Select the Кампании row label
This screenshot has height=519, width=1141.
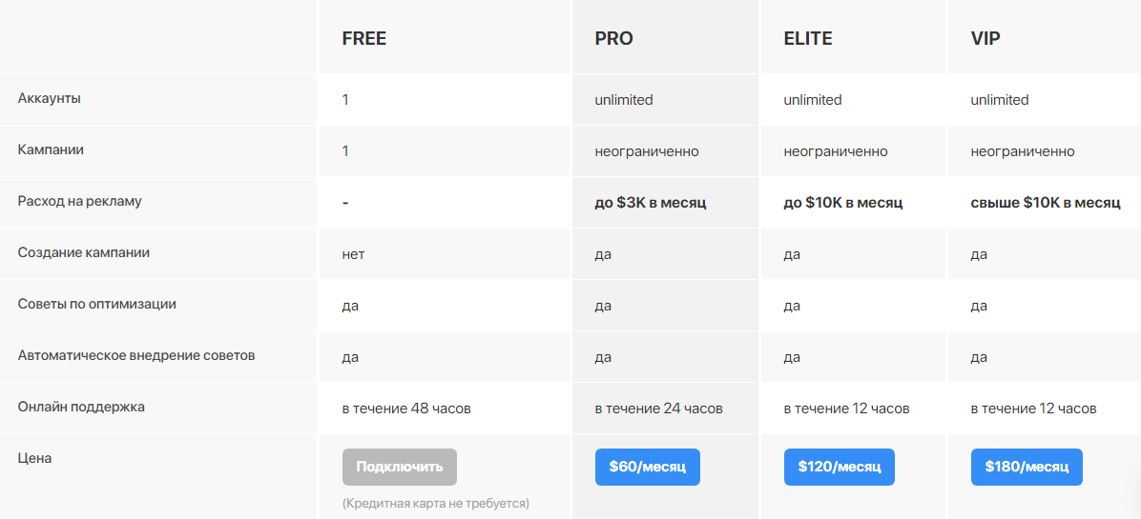coord(51,150)
